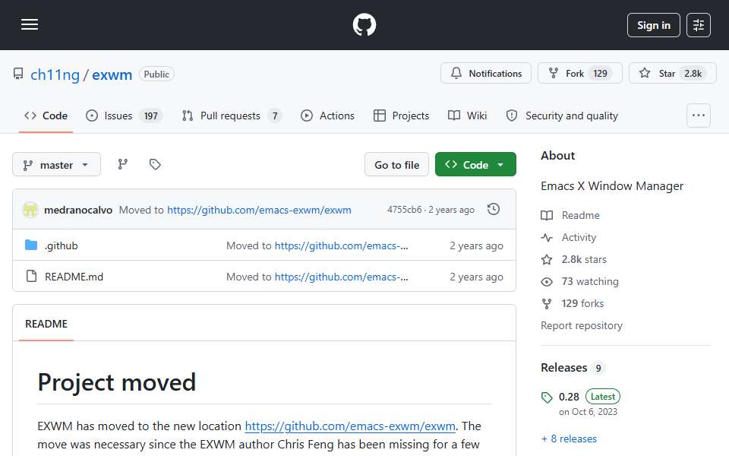Open the exwm repository link

112,74
